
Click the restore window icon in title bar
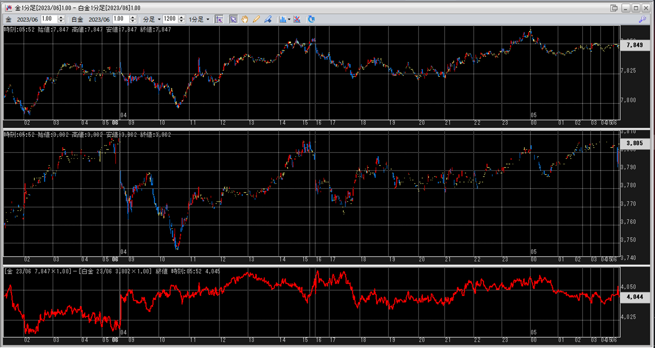pos(614,8)
